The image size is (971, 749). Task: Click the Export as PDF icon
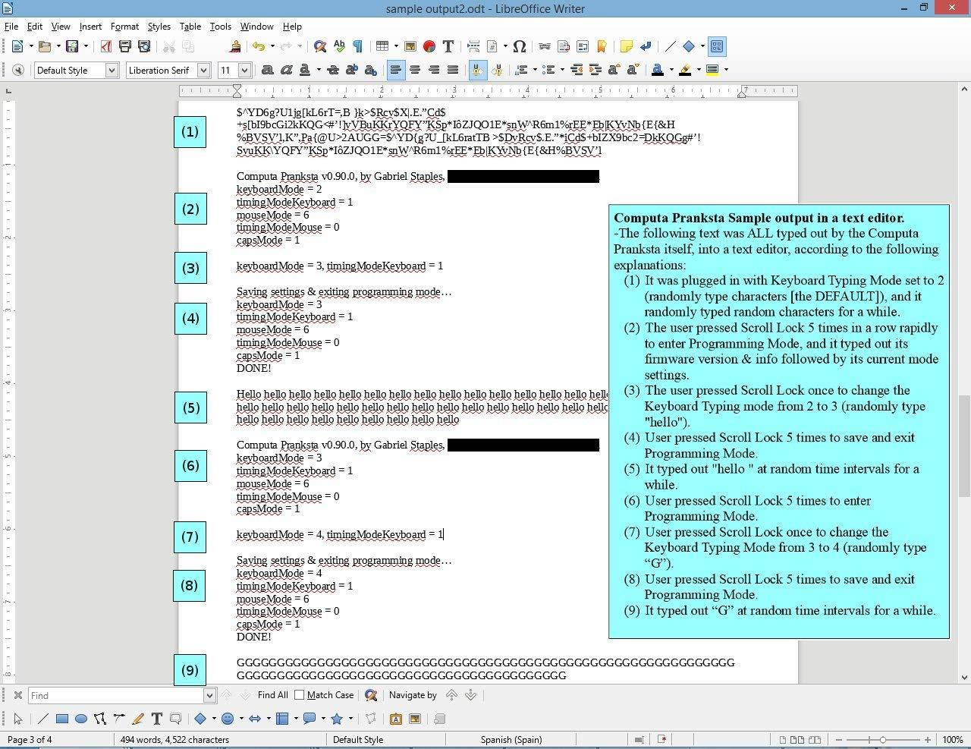105,46
